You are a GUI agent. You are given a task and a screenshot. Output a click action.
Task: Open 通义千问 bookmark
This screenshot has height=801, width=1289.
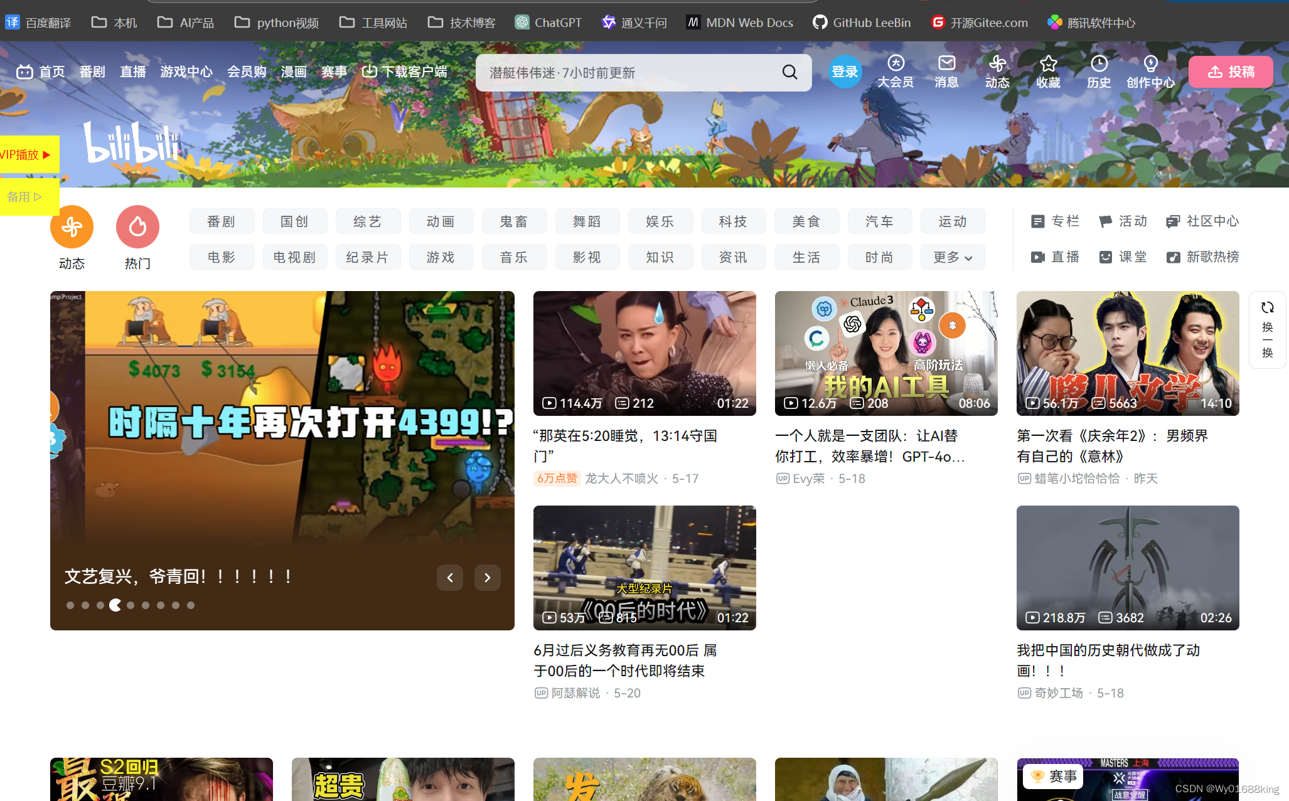point(634,23)
